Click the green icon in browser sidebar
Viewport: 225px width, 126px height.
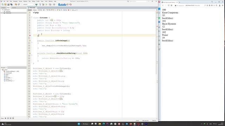pyautogui.click(x=159, y=18)
